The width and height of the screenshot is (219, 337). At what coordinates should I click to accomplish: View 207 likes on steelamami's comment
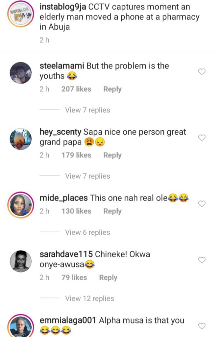coord(76,89)
